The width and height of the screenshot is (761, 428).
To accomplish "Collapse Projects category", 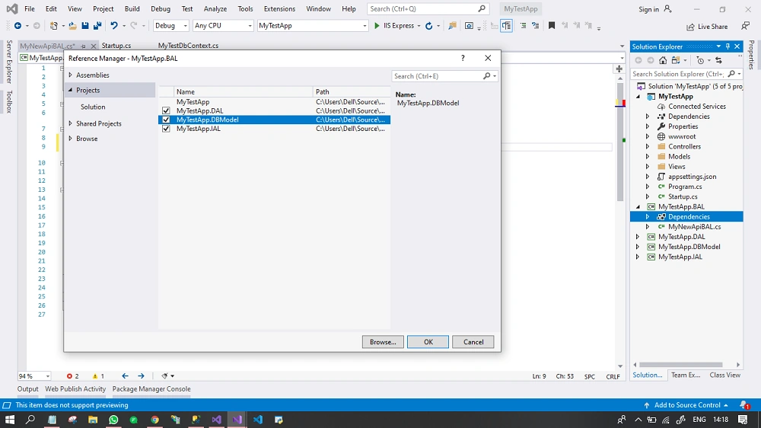I will point(70,90).
